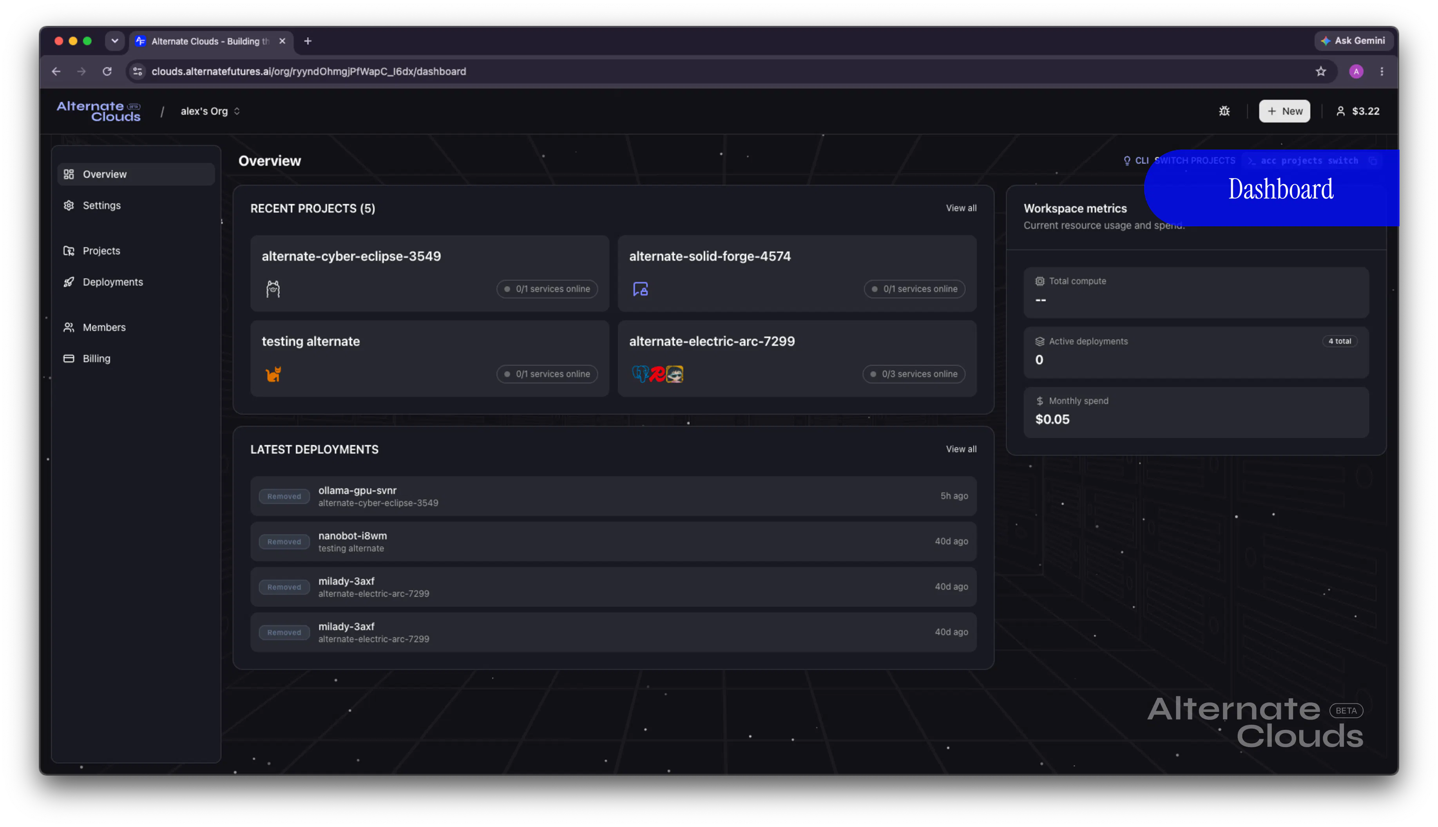Click the orange cat icon in testing alternate card
The image size is (1438, 827).
pos(273,374)
